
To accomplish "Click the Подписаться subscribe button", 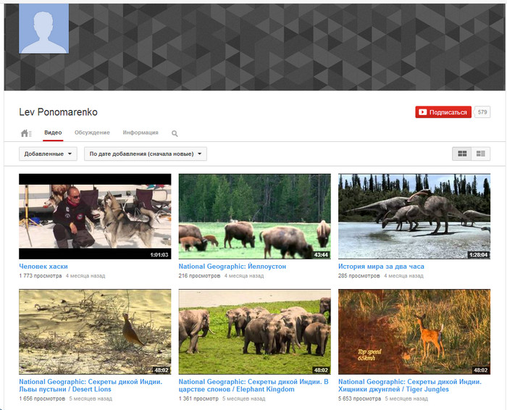I will click(443, 112).
